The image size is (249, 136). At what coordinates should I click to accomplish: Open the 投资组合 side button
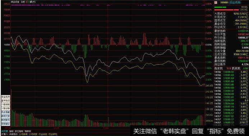click(6, 124)
